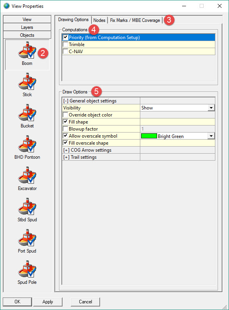This screenshot has height=310, width=229.
Task: Select the Bucket object icon
Action: [x=27, y=113]
